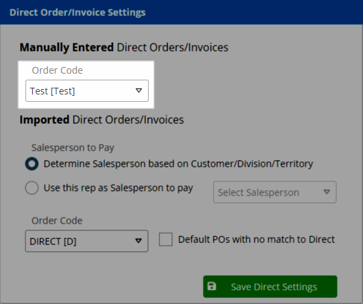Screen dimensions: 363x304
Task: Enable Default POs with no match to Direct
Action: 165,240
